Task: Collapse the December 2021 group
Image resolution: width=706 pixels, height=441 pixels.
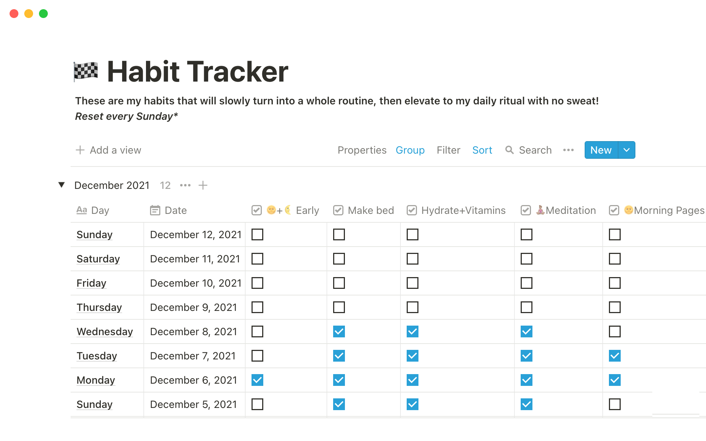Action: 61,184
